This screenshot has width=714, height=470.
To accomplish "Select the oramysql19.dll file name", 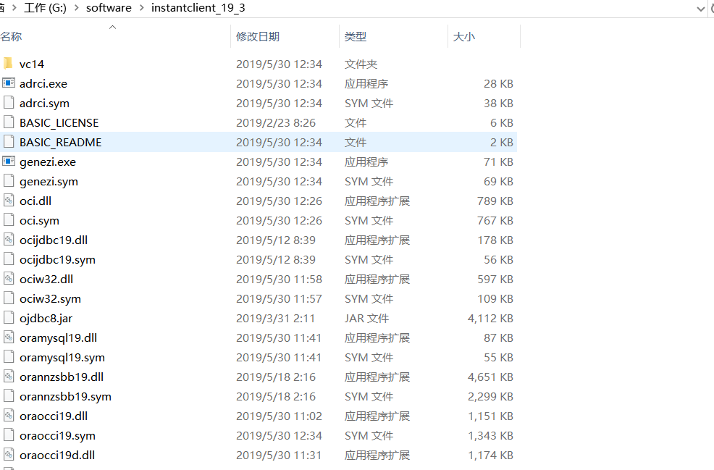I will click(x=58, y=337).
